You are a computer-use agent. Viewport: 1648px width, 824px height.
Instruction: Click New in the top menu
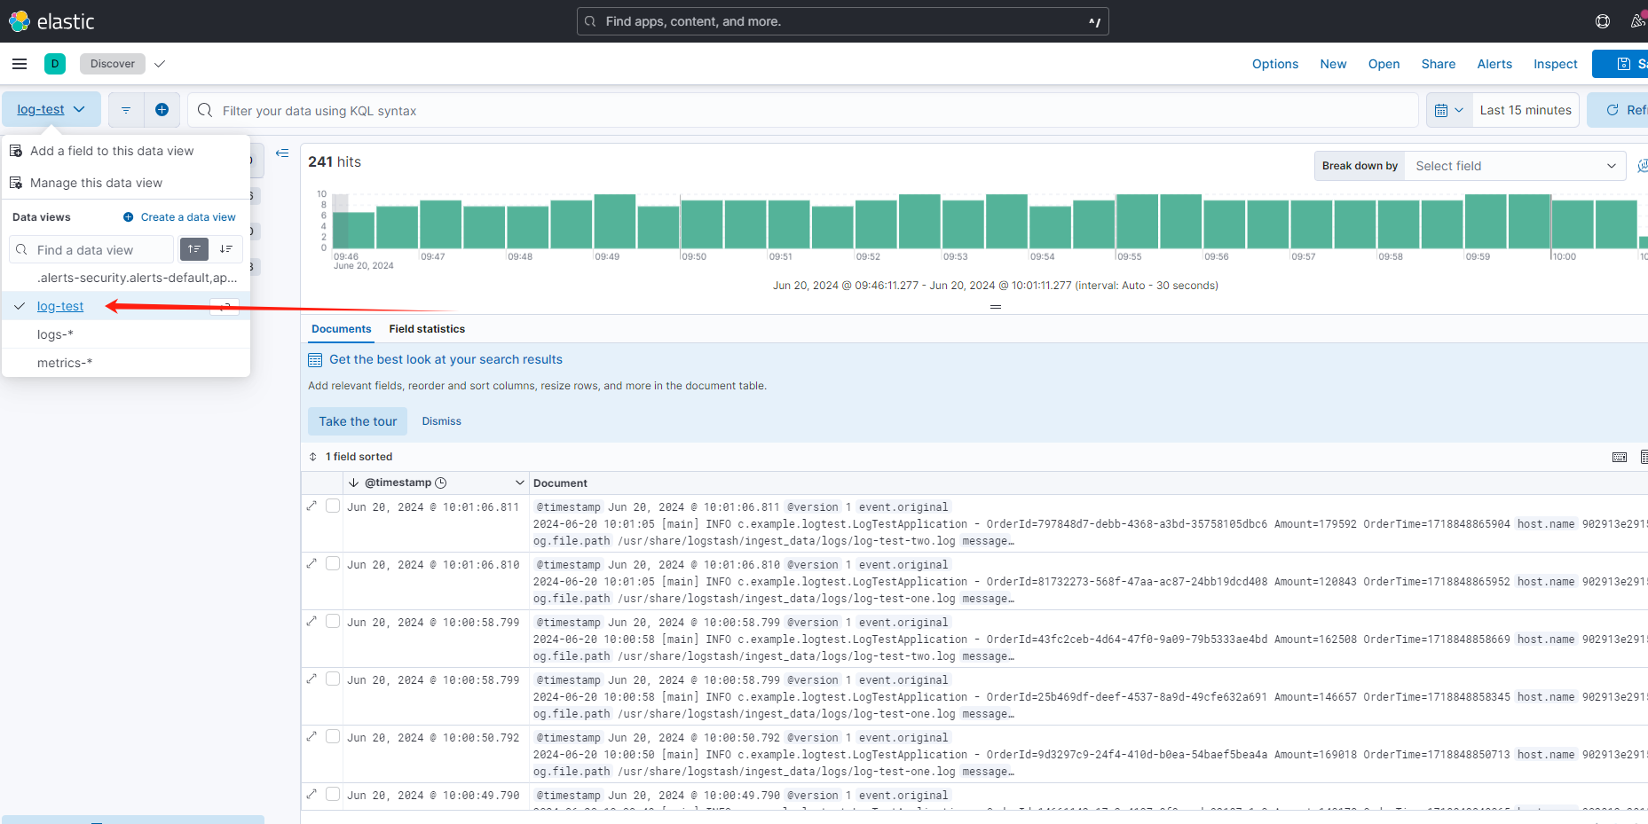click(x=1333, y=64)
